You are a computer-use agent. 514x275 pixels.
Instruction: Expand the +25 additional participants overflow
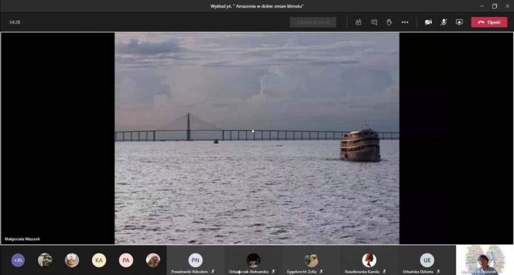(18, 260)
